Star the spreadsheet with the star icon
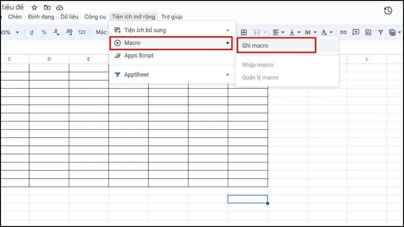This screenshot has height=227, width=404. tap(34, 8)
